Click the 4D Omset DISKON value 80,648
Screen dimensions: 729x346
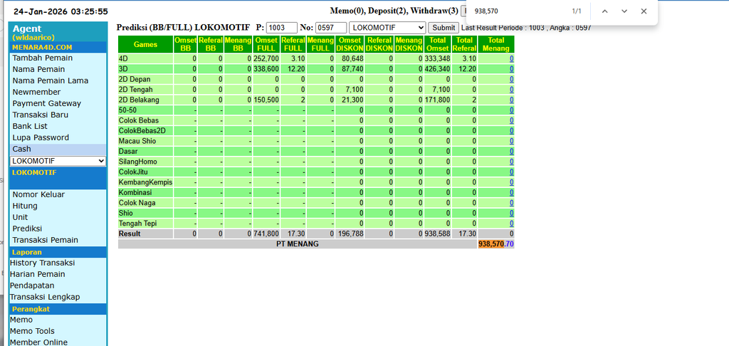pyautogui.click(x=352, y=58)
